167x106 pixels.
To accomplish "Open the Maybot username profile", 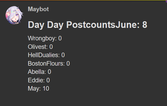I will click(x=38, y=9).
